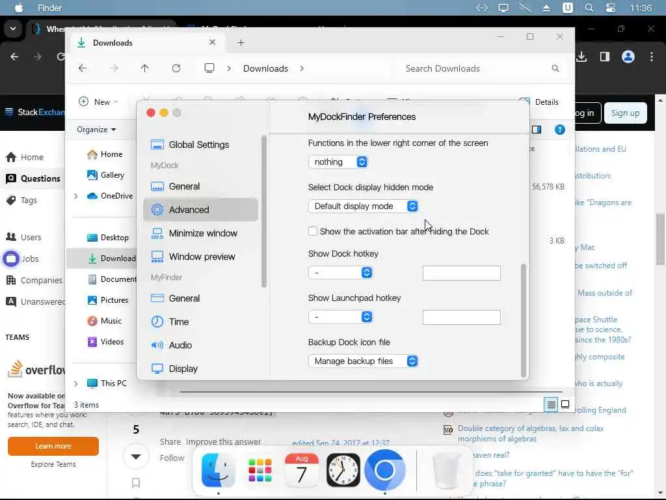Screen dimensions: 666x500
Task: Open Pictures in Explorer sidebar
Action: pyautogui.click(x=108, y=300)
